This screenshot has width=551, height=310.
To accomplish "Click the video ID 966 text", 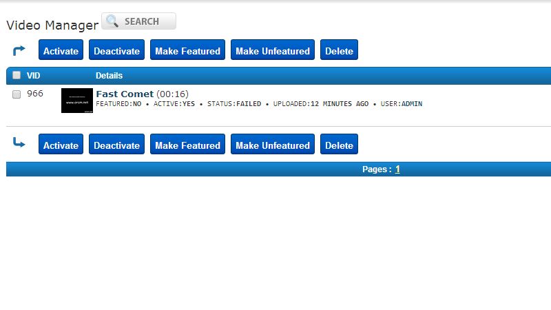I will click(x=35, y=94).
